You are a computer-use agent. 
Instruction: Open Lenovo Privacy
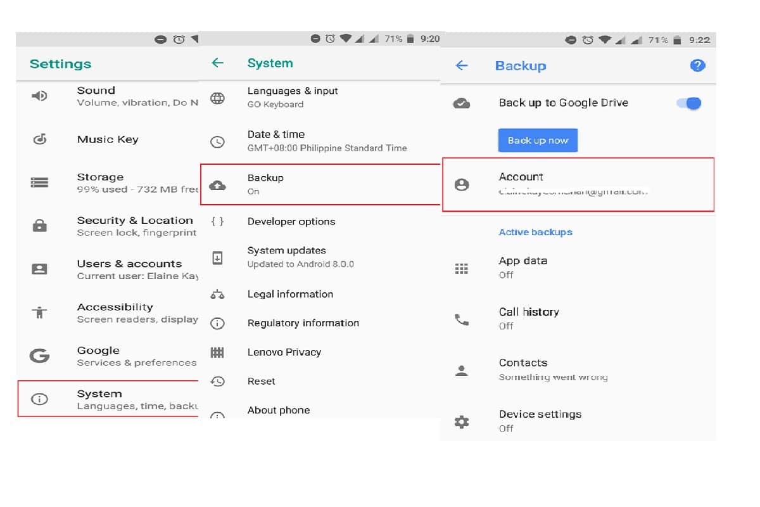click(320, 352)
